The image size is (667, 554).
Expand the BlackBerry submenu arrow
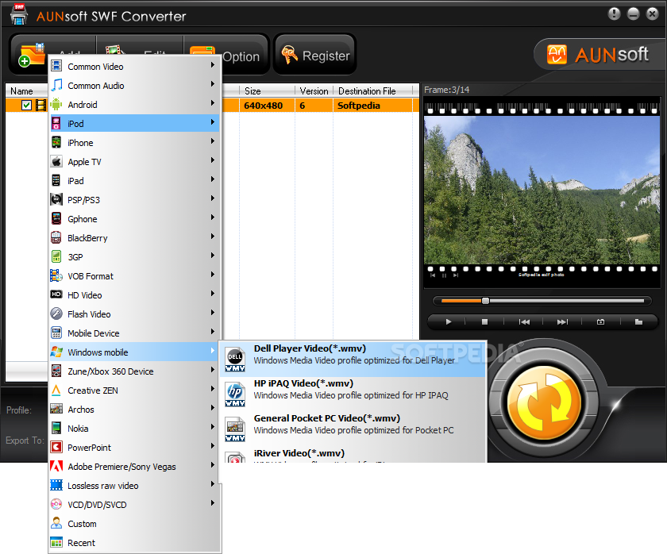pos(212,236)
